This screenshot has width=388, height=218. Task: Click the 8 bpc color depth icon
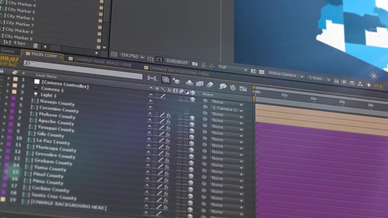tap(19, 43)
